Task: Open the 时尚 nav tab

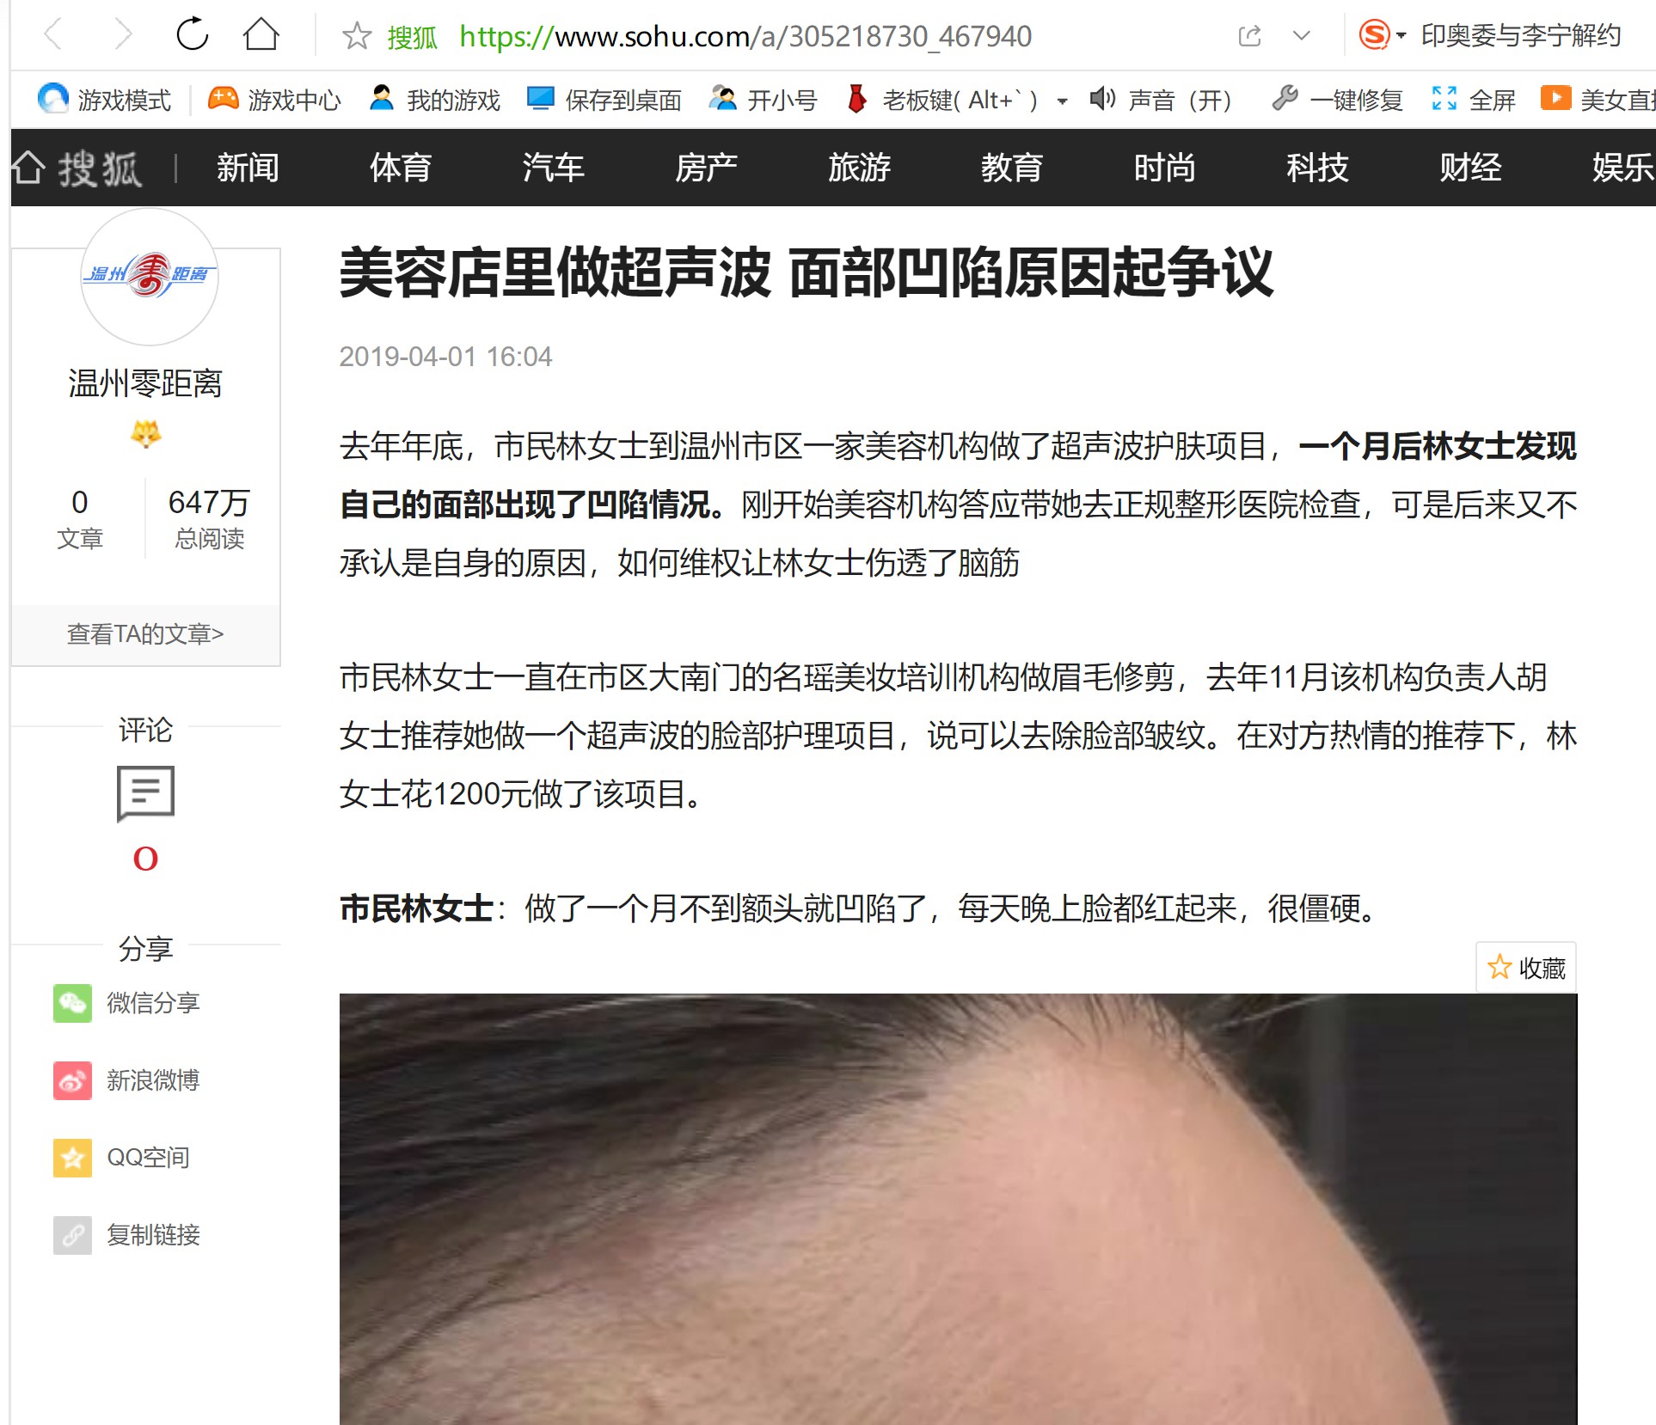Action: (x=1164, y=168)
